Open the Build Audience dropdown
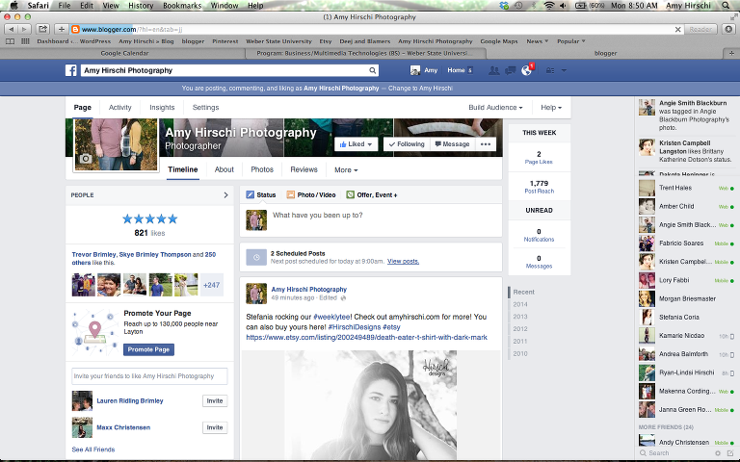The height and width of the screenshot is (462, 740). [495, 108]
